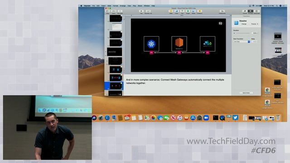
Task: Open Safari from the dock
Action: 107,118
